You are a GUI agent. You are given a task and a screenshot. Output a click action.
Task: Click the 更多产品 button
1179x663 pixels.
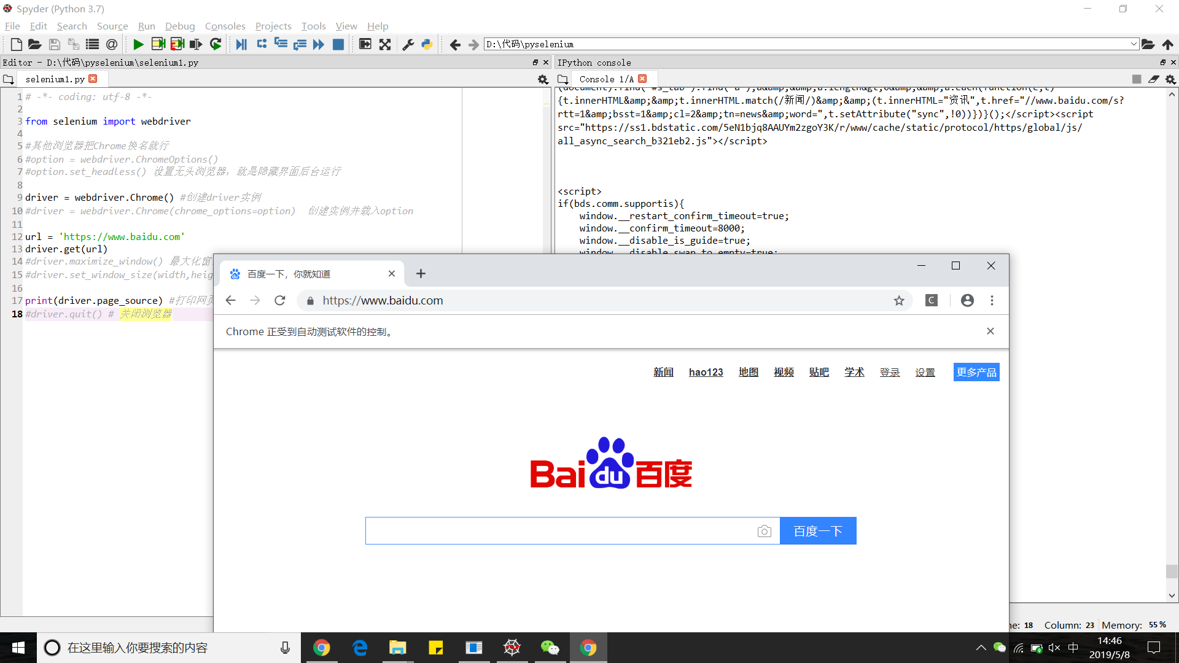pyautogui.click(x=976, y=372)
